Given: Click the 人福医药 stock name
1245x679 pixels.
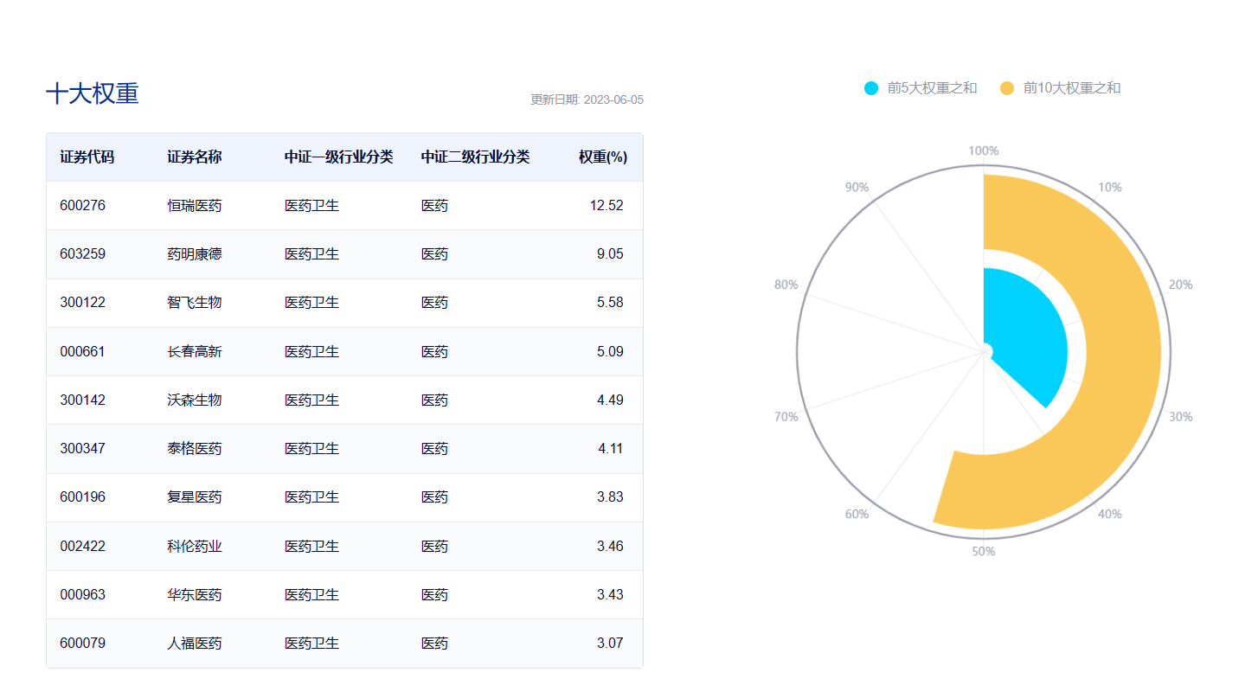Looking at the screenshot, I should [x=195, y=644].
